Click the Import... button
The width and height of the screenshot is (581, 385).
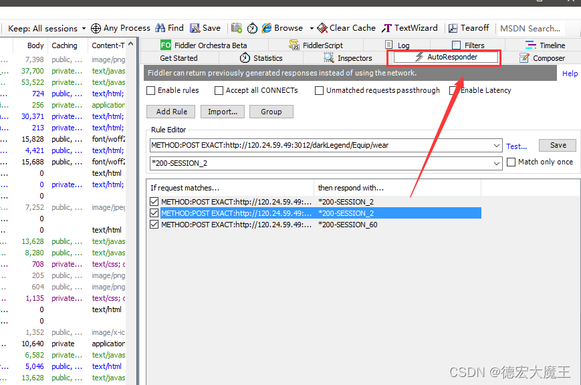223,112
